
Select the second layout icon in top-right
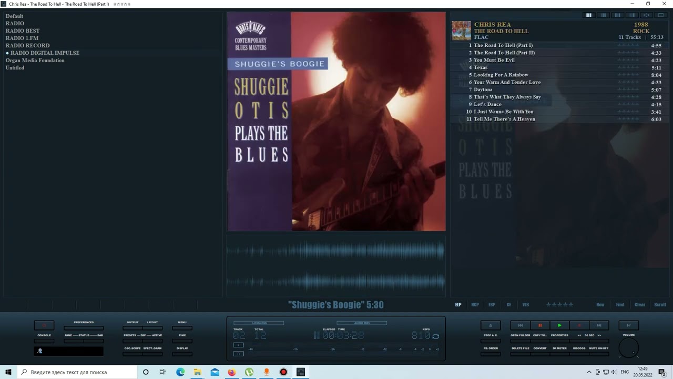[x=604, y=15]
